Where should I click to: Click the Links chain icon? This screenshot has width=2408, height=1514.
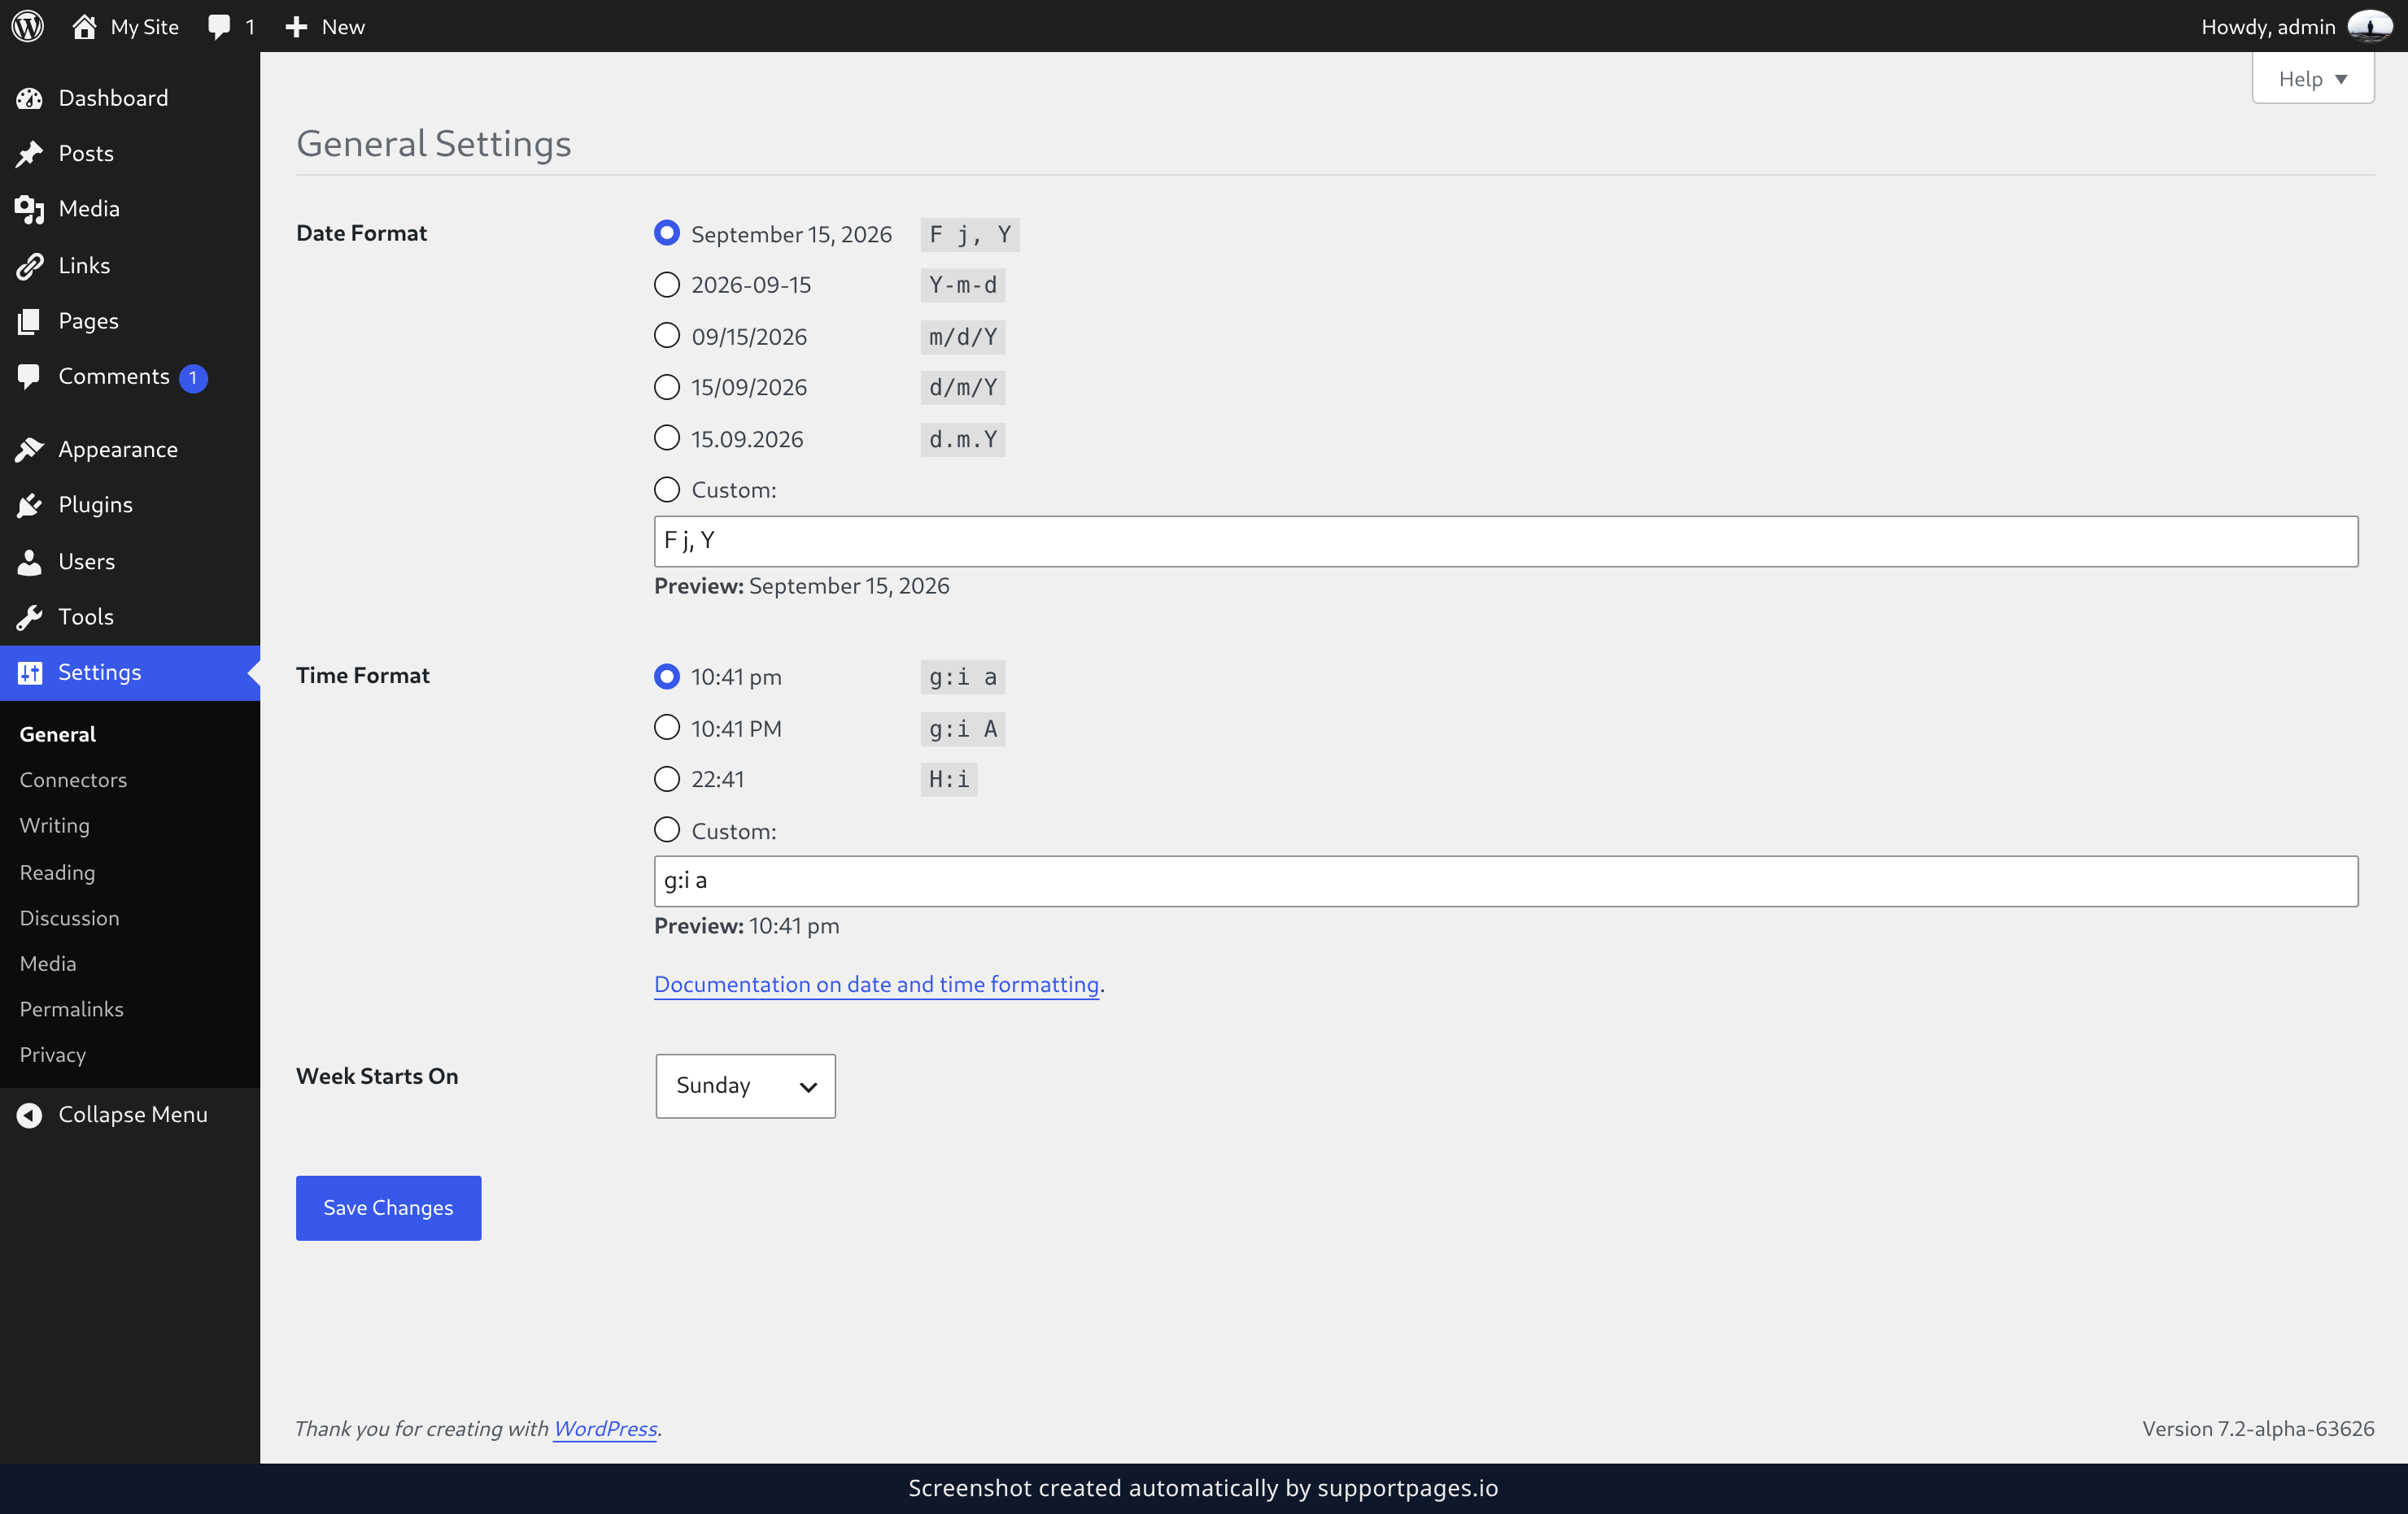30,265
